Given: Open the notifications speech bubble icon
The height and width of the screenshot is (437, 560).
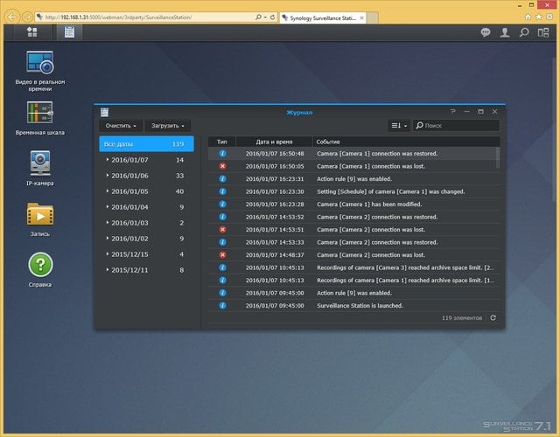Looking at the screenshot, I should coord(485,33).
